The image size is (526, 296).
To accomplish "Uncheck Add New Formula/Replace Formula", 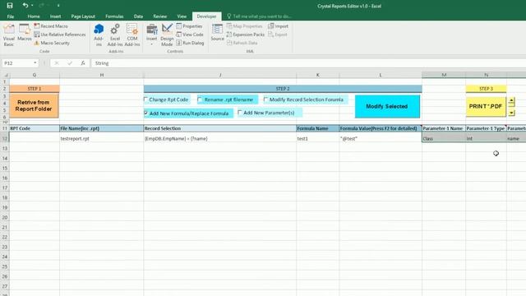I will coord(146,113).
